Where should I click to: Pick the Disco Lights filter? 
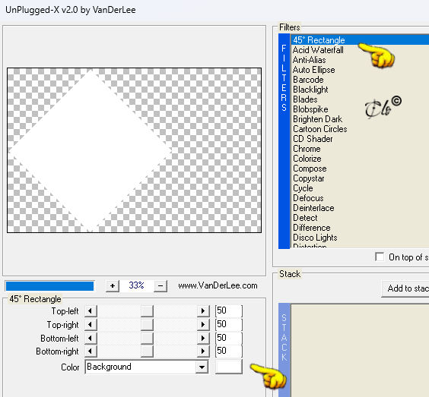(315, 238)
